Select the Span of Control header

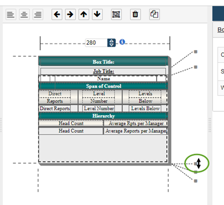[x=103, y=86]
